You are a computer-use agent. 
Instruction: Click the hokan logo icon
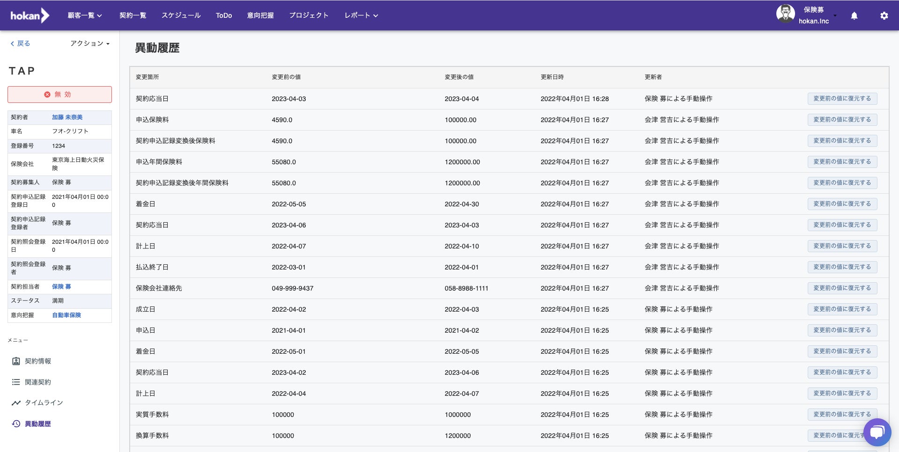coord(29,15)
